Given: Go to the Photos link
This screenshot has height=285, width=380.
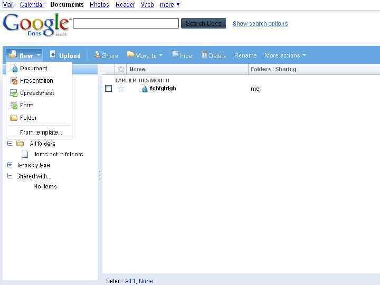Looking at the screenshot, I should pyautogui.click(x=99, y=4).
